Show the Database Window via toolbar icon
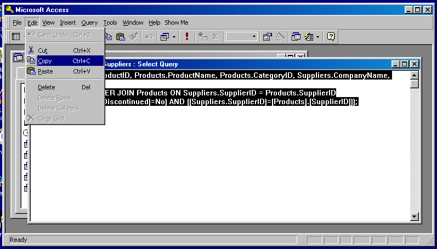Screen dimensions: 437x249 pos(296,37)
